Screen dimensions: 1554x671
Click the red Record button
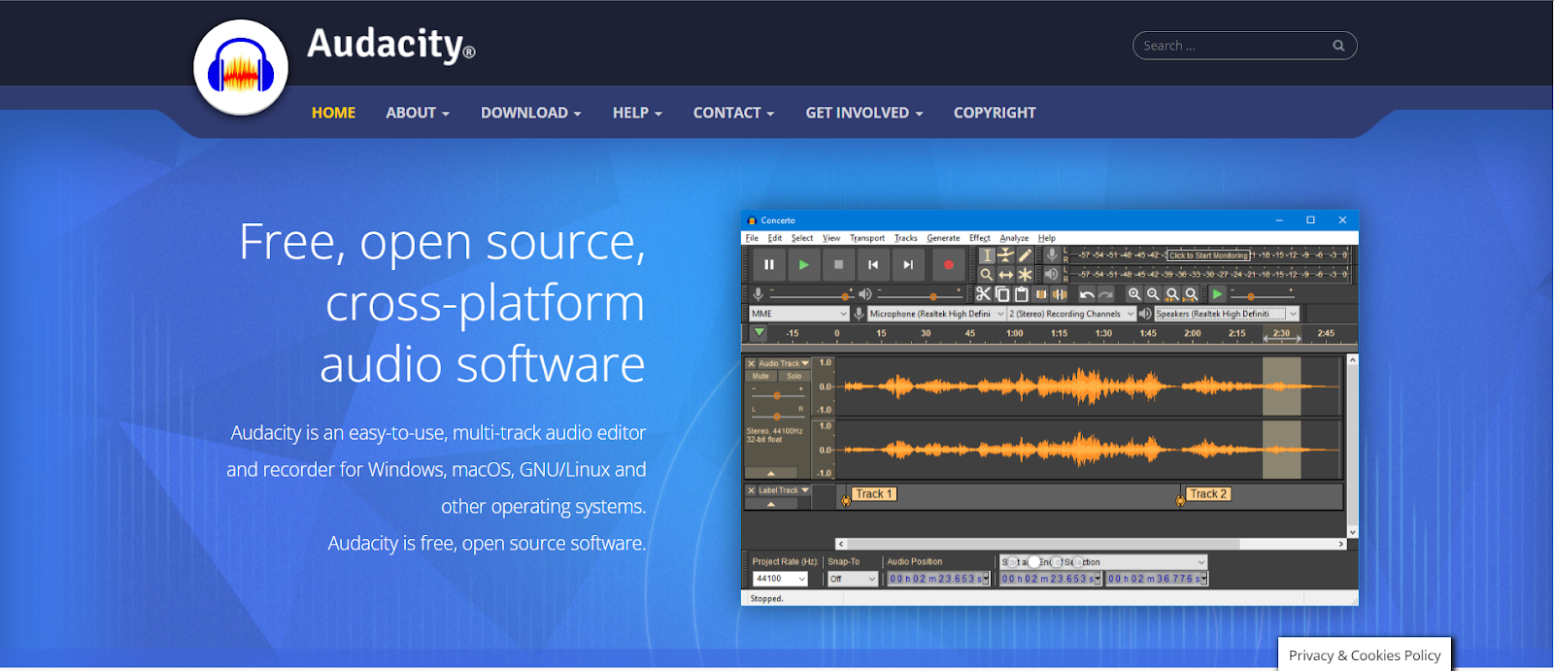[948, 264]
